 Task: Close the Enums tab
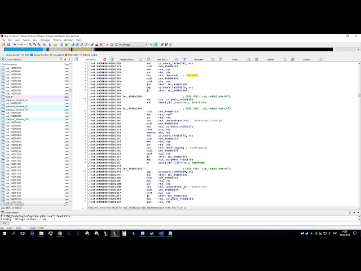[249, 59]
